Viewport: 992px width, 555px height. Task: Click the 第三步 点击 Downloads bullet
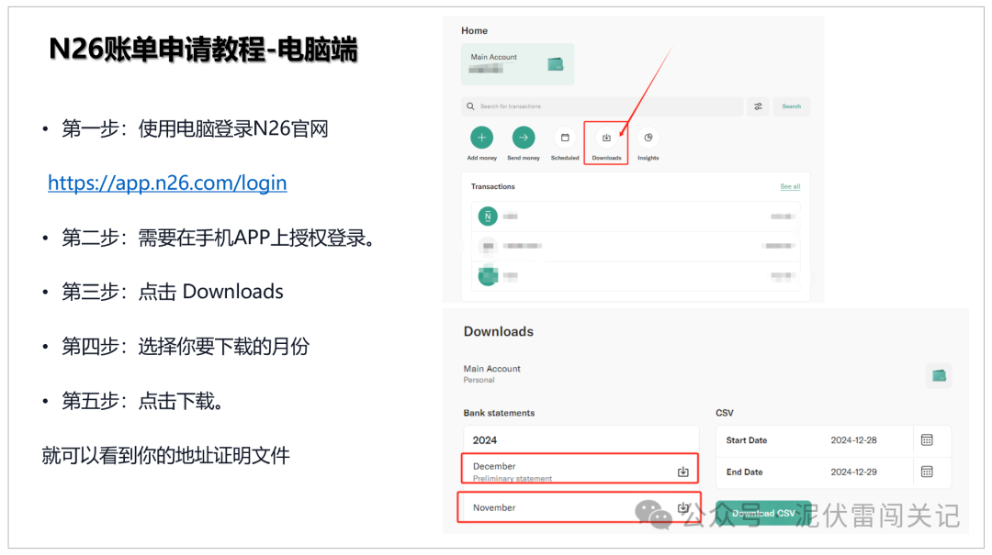(x=172, y=292)
